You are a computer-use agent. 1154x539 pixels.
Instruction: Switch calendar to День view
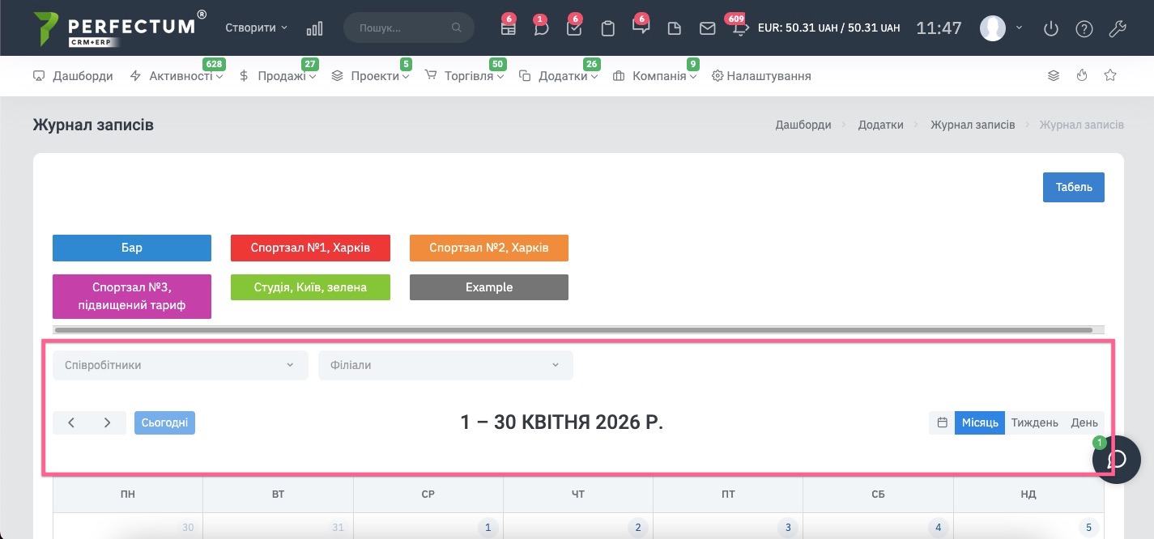tap(1084, 422)
